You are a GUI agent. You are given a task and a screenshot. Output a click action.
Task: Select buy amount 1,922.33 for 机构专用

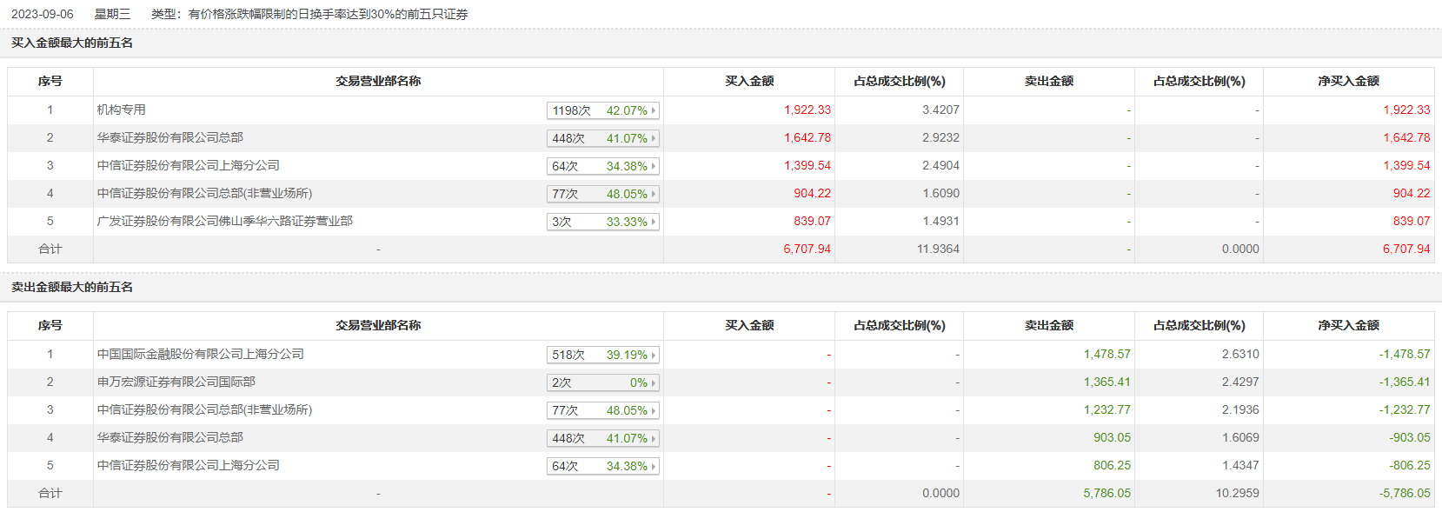coord(807,110)
